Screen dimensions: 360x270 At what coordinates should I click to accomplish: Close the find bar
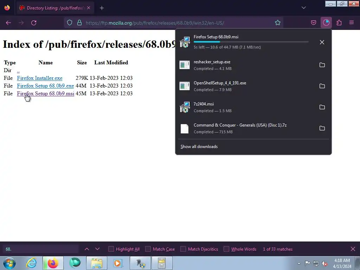(353, 249)
